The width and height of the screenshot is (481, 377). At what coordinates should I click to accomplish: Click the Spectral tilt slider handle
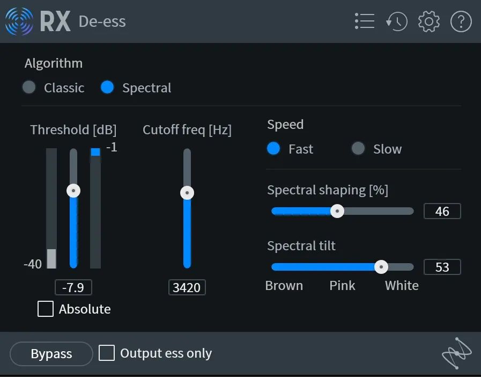[381, 267]
